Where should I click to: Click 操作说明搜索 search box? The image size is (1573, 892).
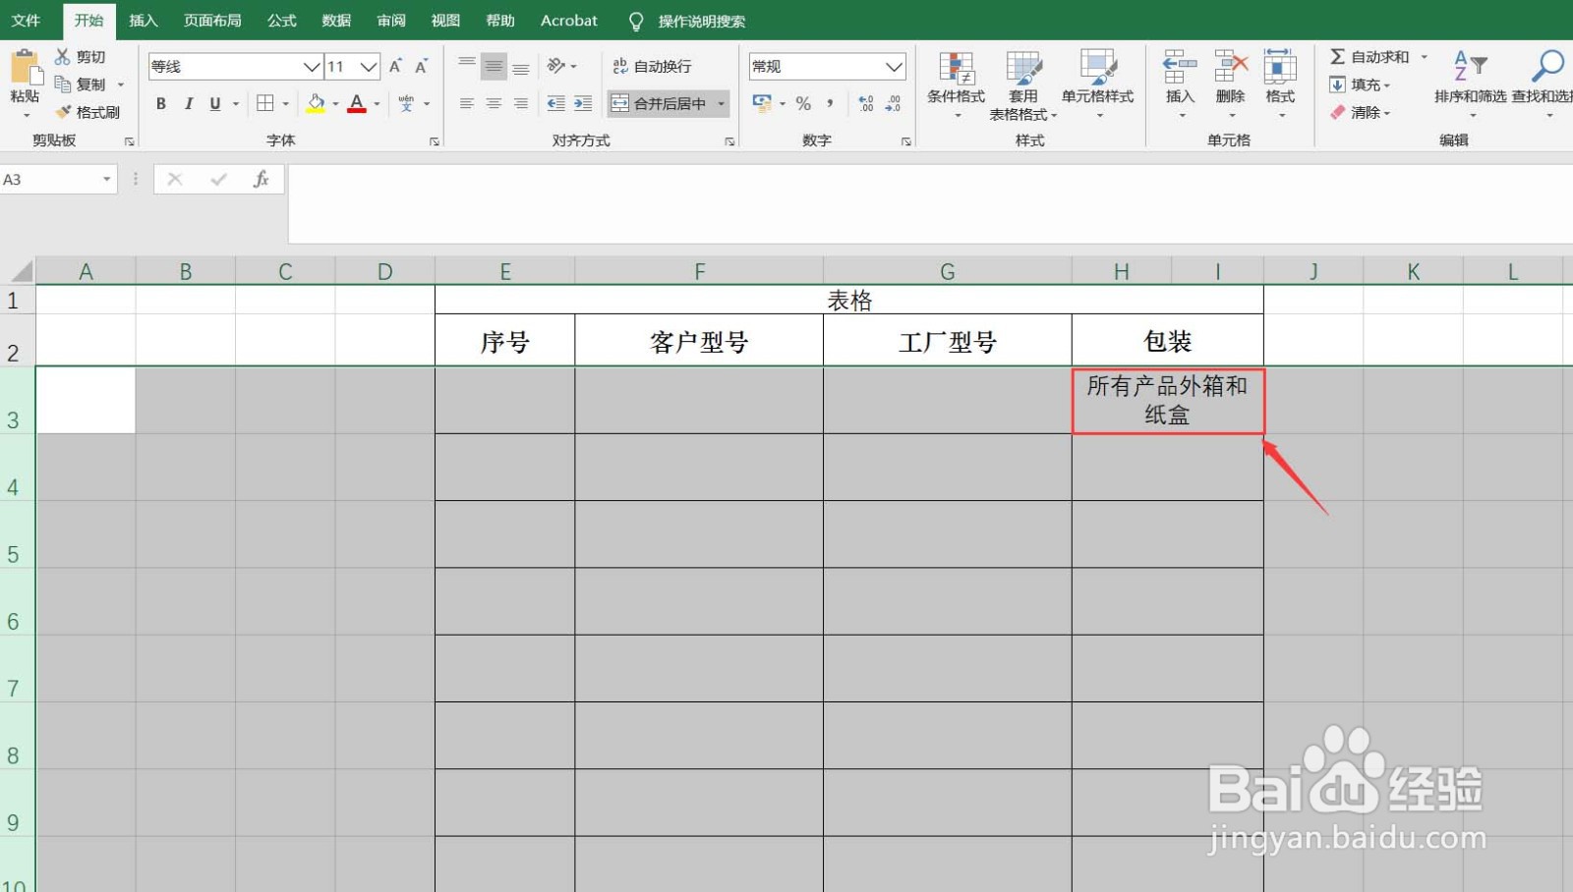tap(700, 20)
